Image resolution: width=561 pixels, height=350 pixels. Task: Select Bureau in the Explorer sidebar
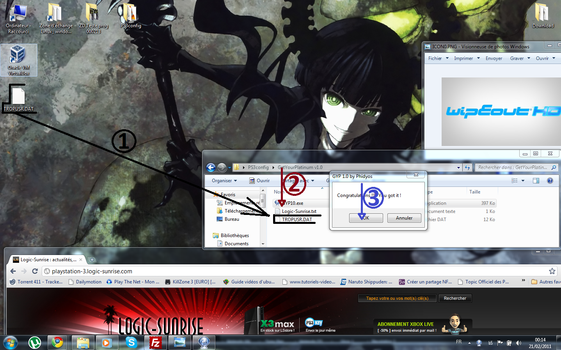pos(232,219)
